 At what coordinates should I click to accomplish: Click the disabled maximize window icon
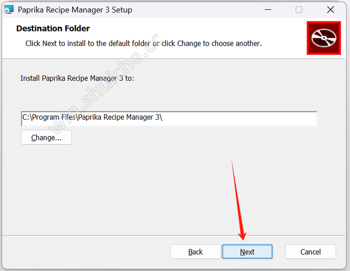[299, 10]
